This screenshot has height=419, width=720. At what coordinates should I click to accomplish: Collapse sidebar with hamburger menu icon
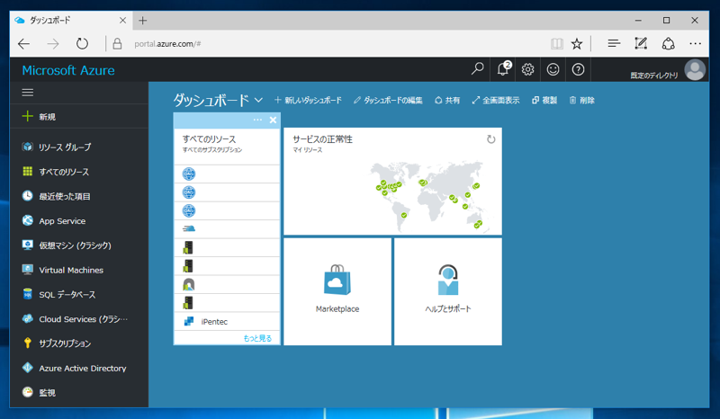coord(28,93)
